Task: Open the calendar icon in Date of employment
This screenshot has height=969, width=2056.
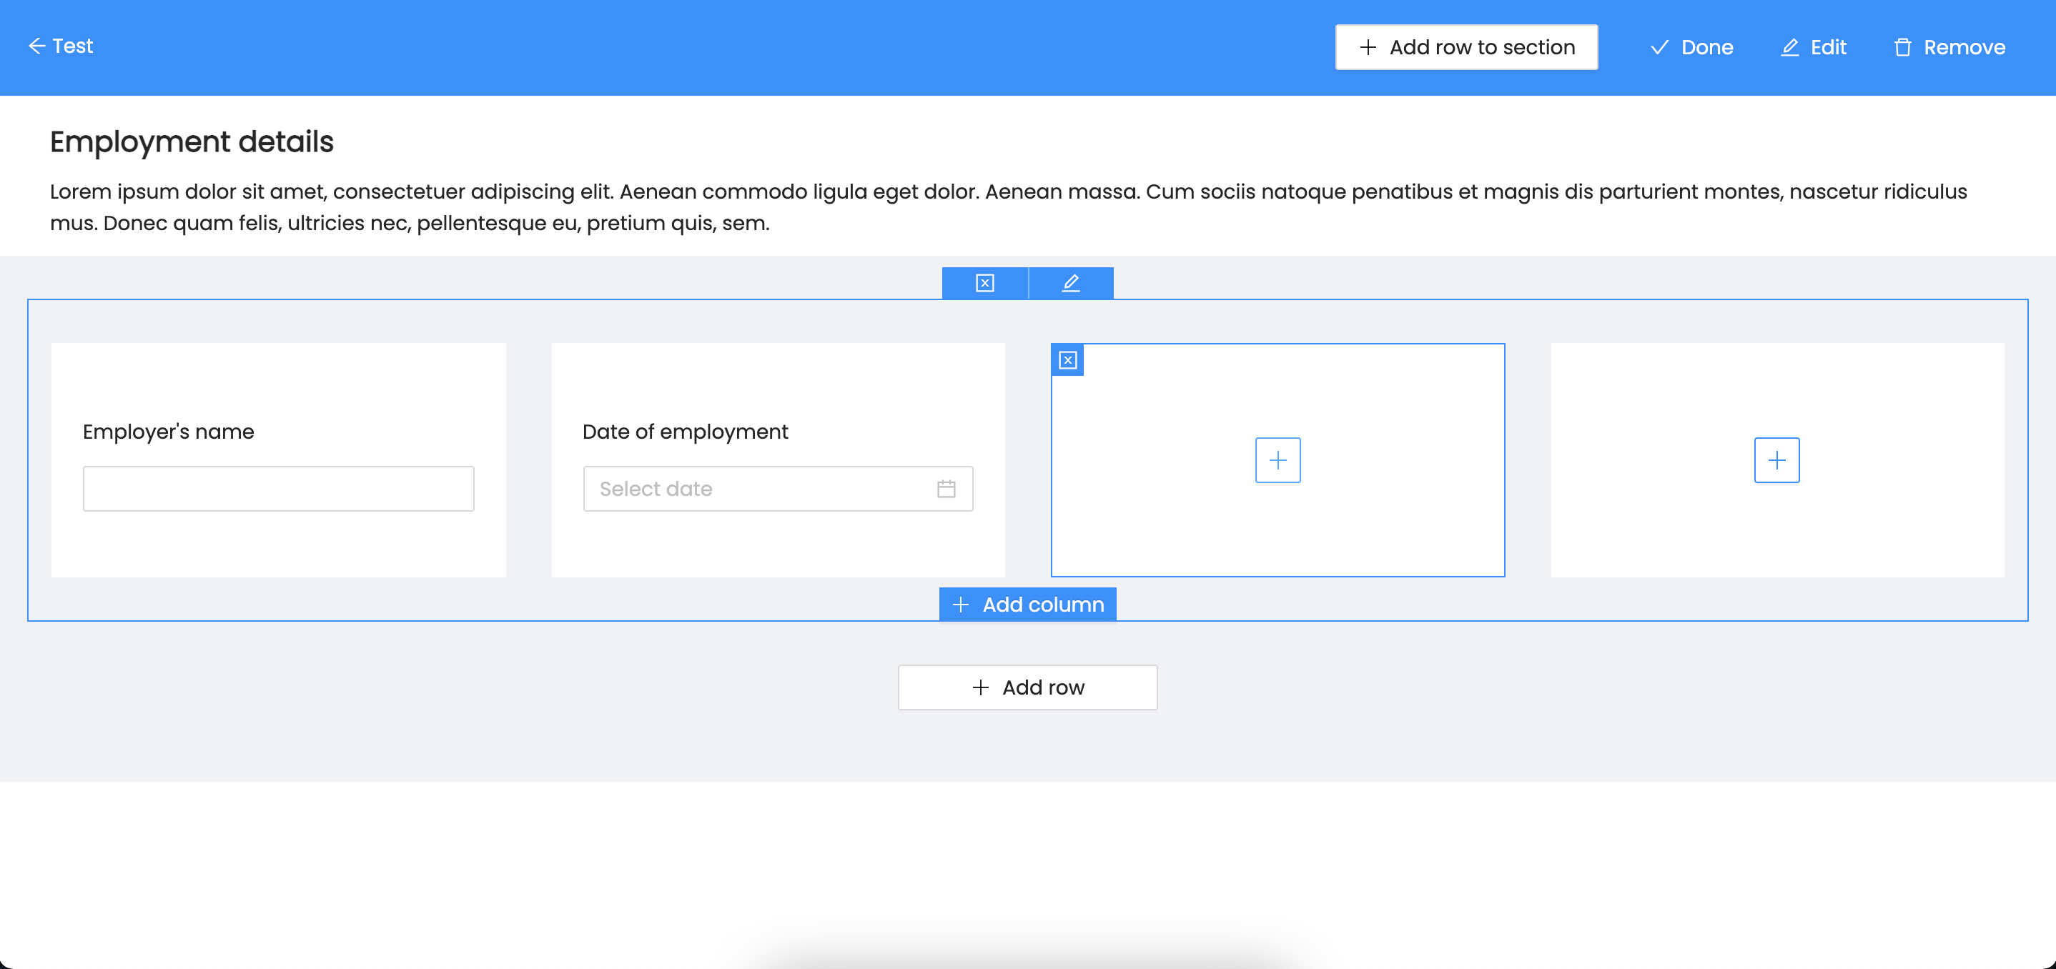Action: coord(946,489)
